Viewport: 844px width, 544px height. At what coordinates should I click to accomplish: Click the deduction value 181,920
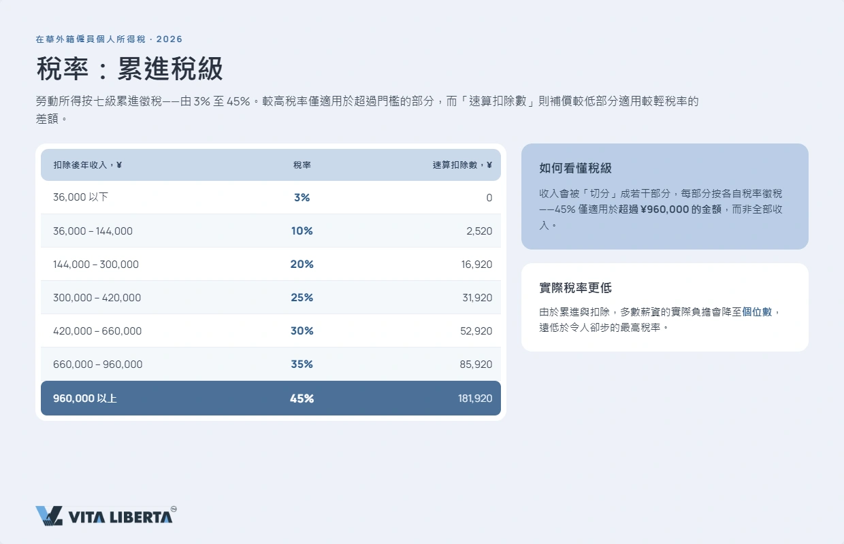pyautogui.click(x=475, y=398)
